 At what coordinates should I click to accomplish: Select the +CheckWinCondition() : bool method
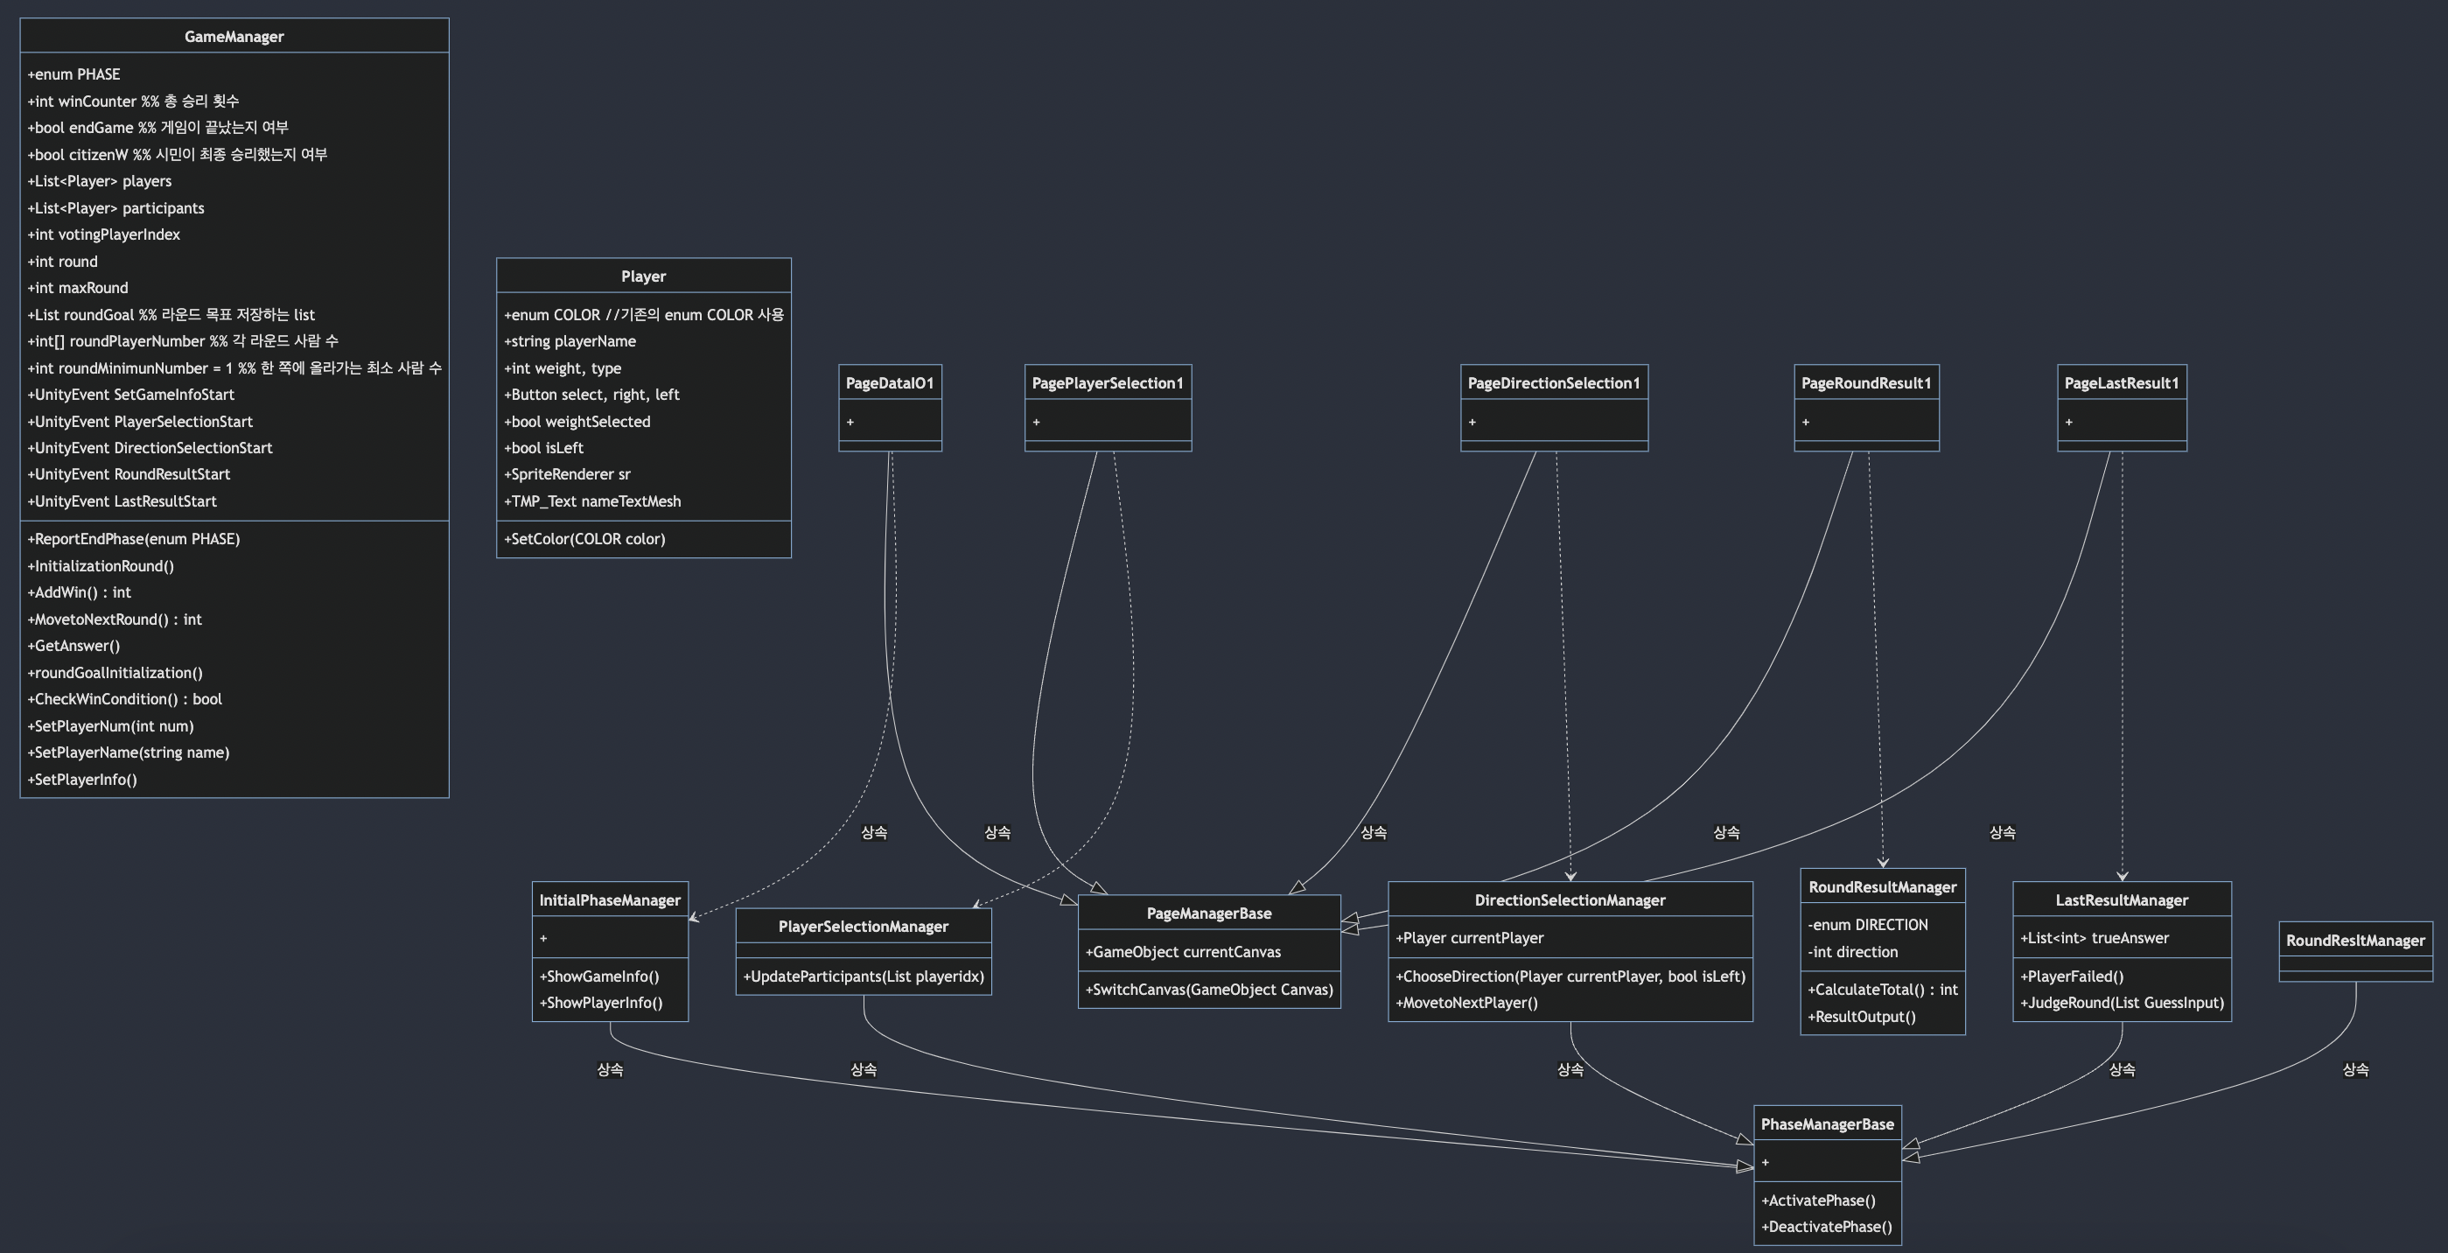click(124, 699)
